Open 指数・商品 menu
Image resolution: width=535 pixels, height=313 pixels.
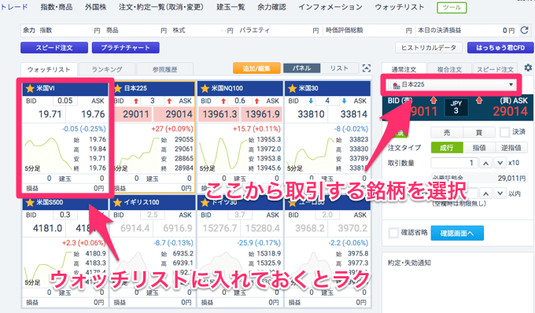click(x=57, y=7)
